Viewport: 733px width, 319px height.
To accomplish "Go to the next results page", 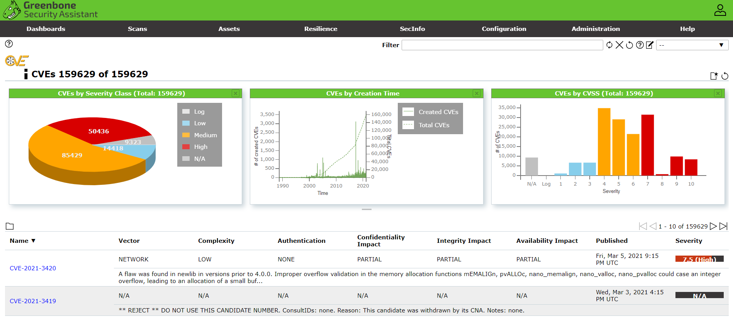I will (x=713, y=226).
